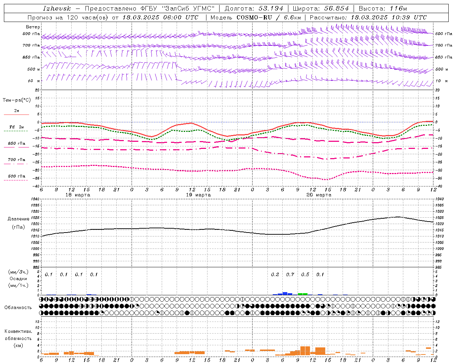Click the 'Облачность' cloud cover label
Viewport: 454px width, 363px height.
pyautogui.click(x=18, y=307)
